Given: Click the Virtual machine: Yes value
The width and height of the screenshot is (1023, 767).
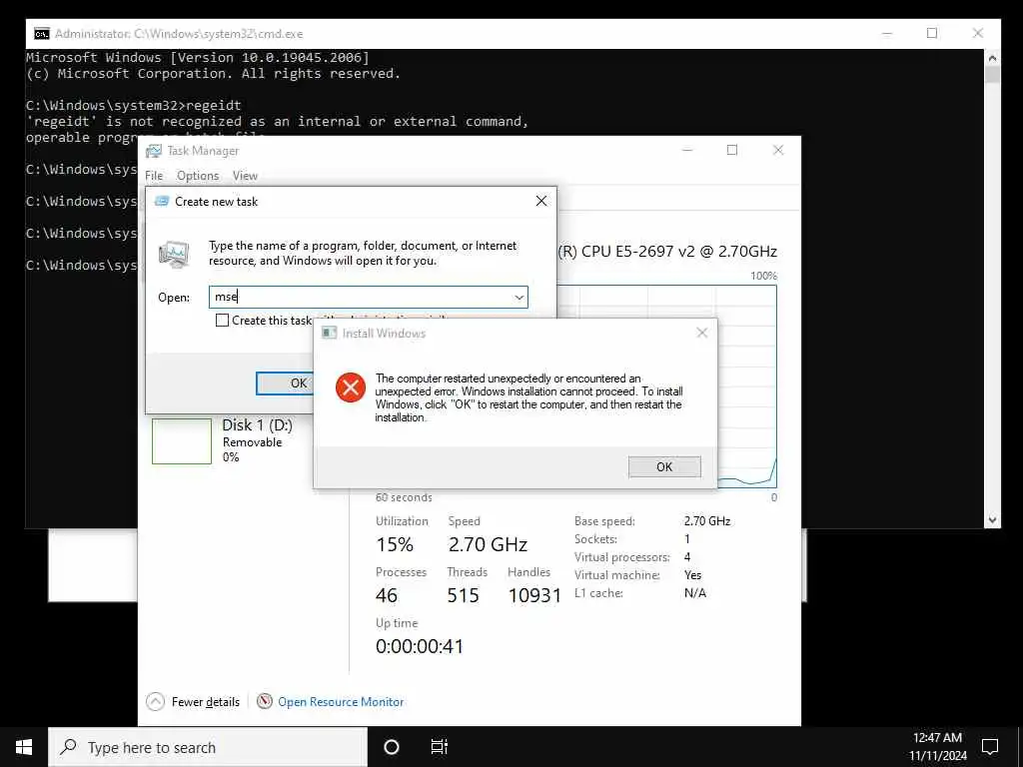Looking at the screenshot, I should tap(692, 575).
